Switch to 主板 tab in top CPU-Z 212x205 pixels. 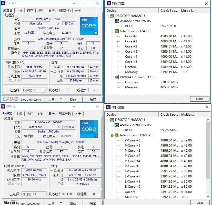[19, 10]
